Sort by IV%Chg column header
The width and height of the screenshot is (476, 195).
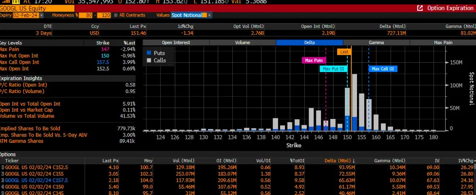(x=465, y=161)
